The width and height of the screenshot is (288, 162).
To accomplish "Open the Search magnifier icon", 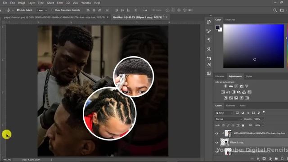I will click(275, 10).
